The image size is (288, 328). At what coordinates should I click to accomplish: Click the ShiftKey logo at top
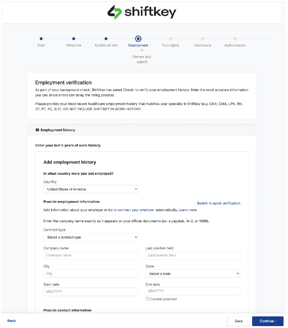142,12
